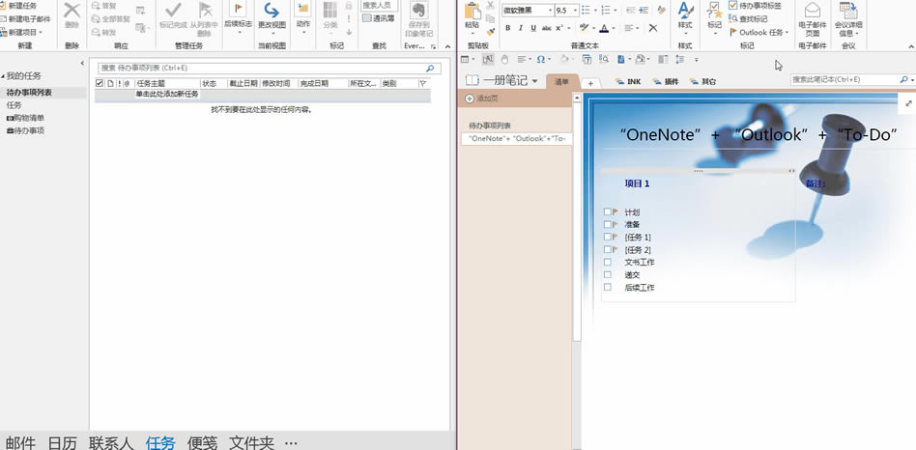Click Add Page in OneNote page list
This screenshot has height=450, width=916.
[x=481, y=98]
